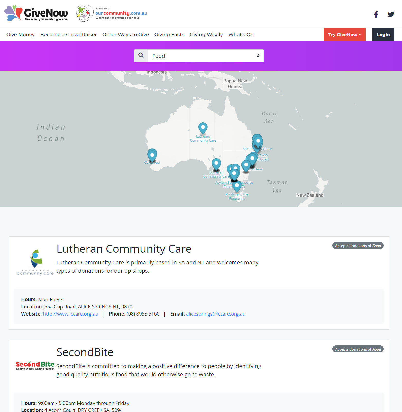Go to Giving Wisely in navigation
The height and width of the screenshot is (412, 402).
coord(206,35)
